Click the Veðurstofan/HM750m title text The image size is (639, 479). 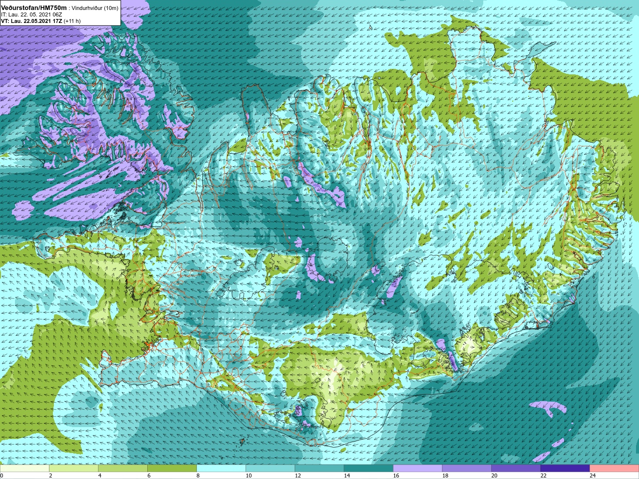pos(33,8)
